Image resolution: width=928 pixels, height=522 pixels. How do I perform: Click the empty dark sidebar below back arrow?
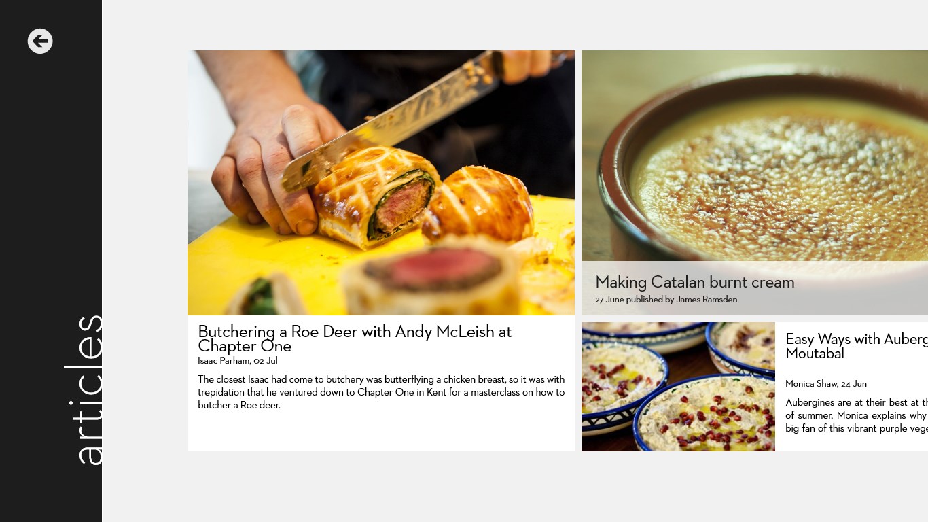tap(51, 170)
